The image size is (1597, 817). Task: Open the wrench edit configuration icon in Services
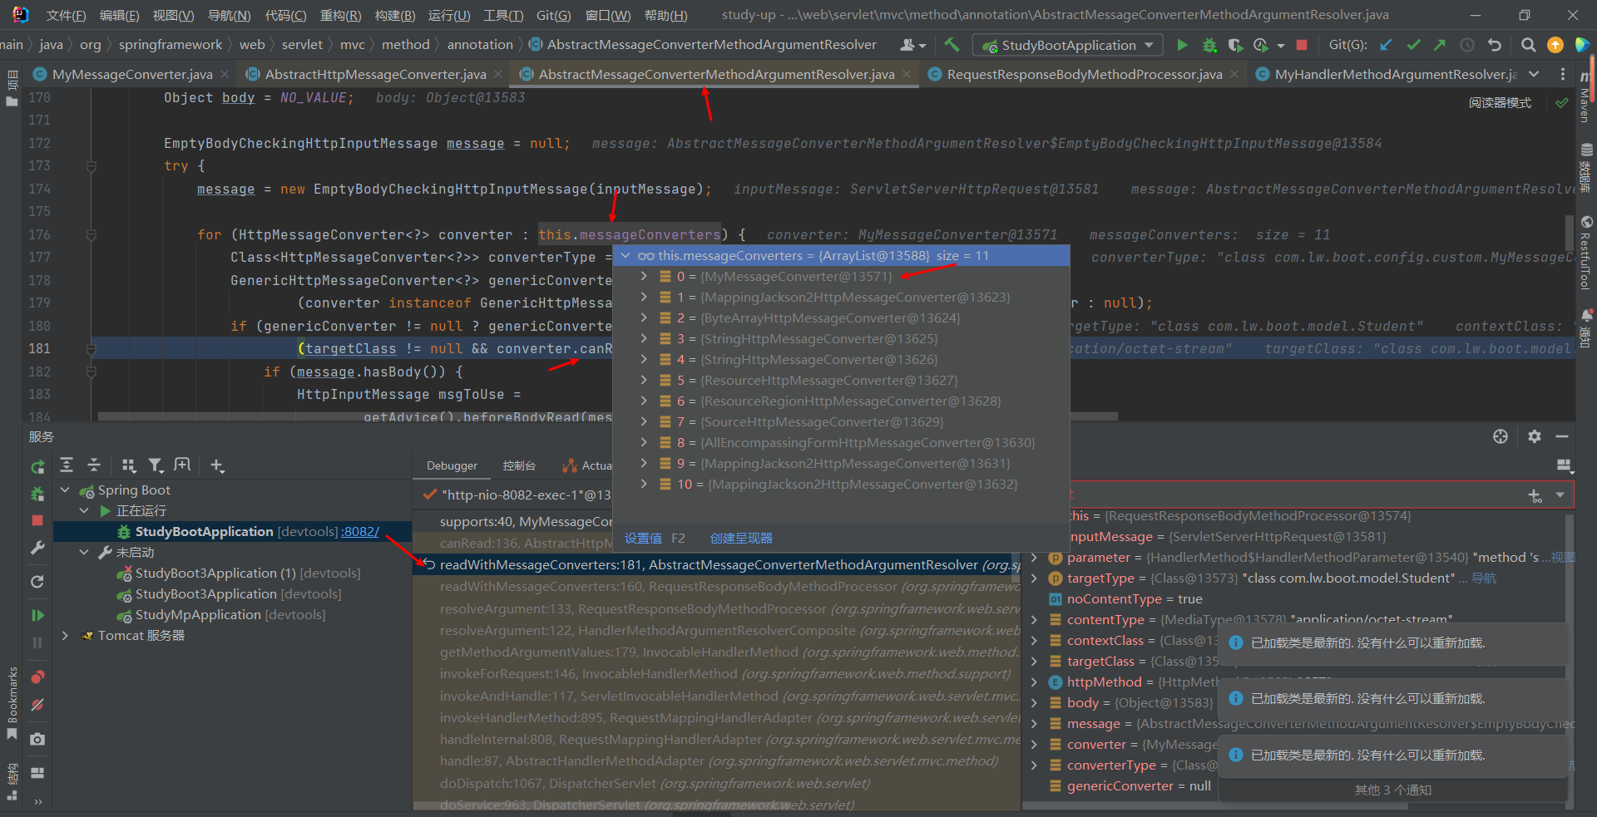click(x=37, y=548)
